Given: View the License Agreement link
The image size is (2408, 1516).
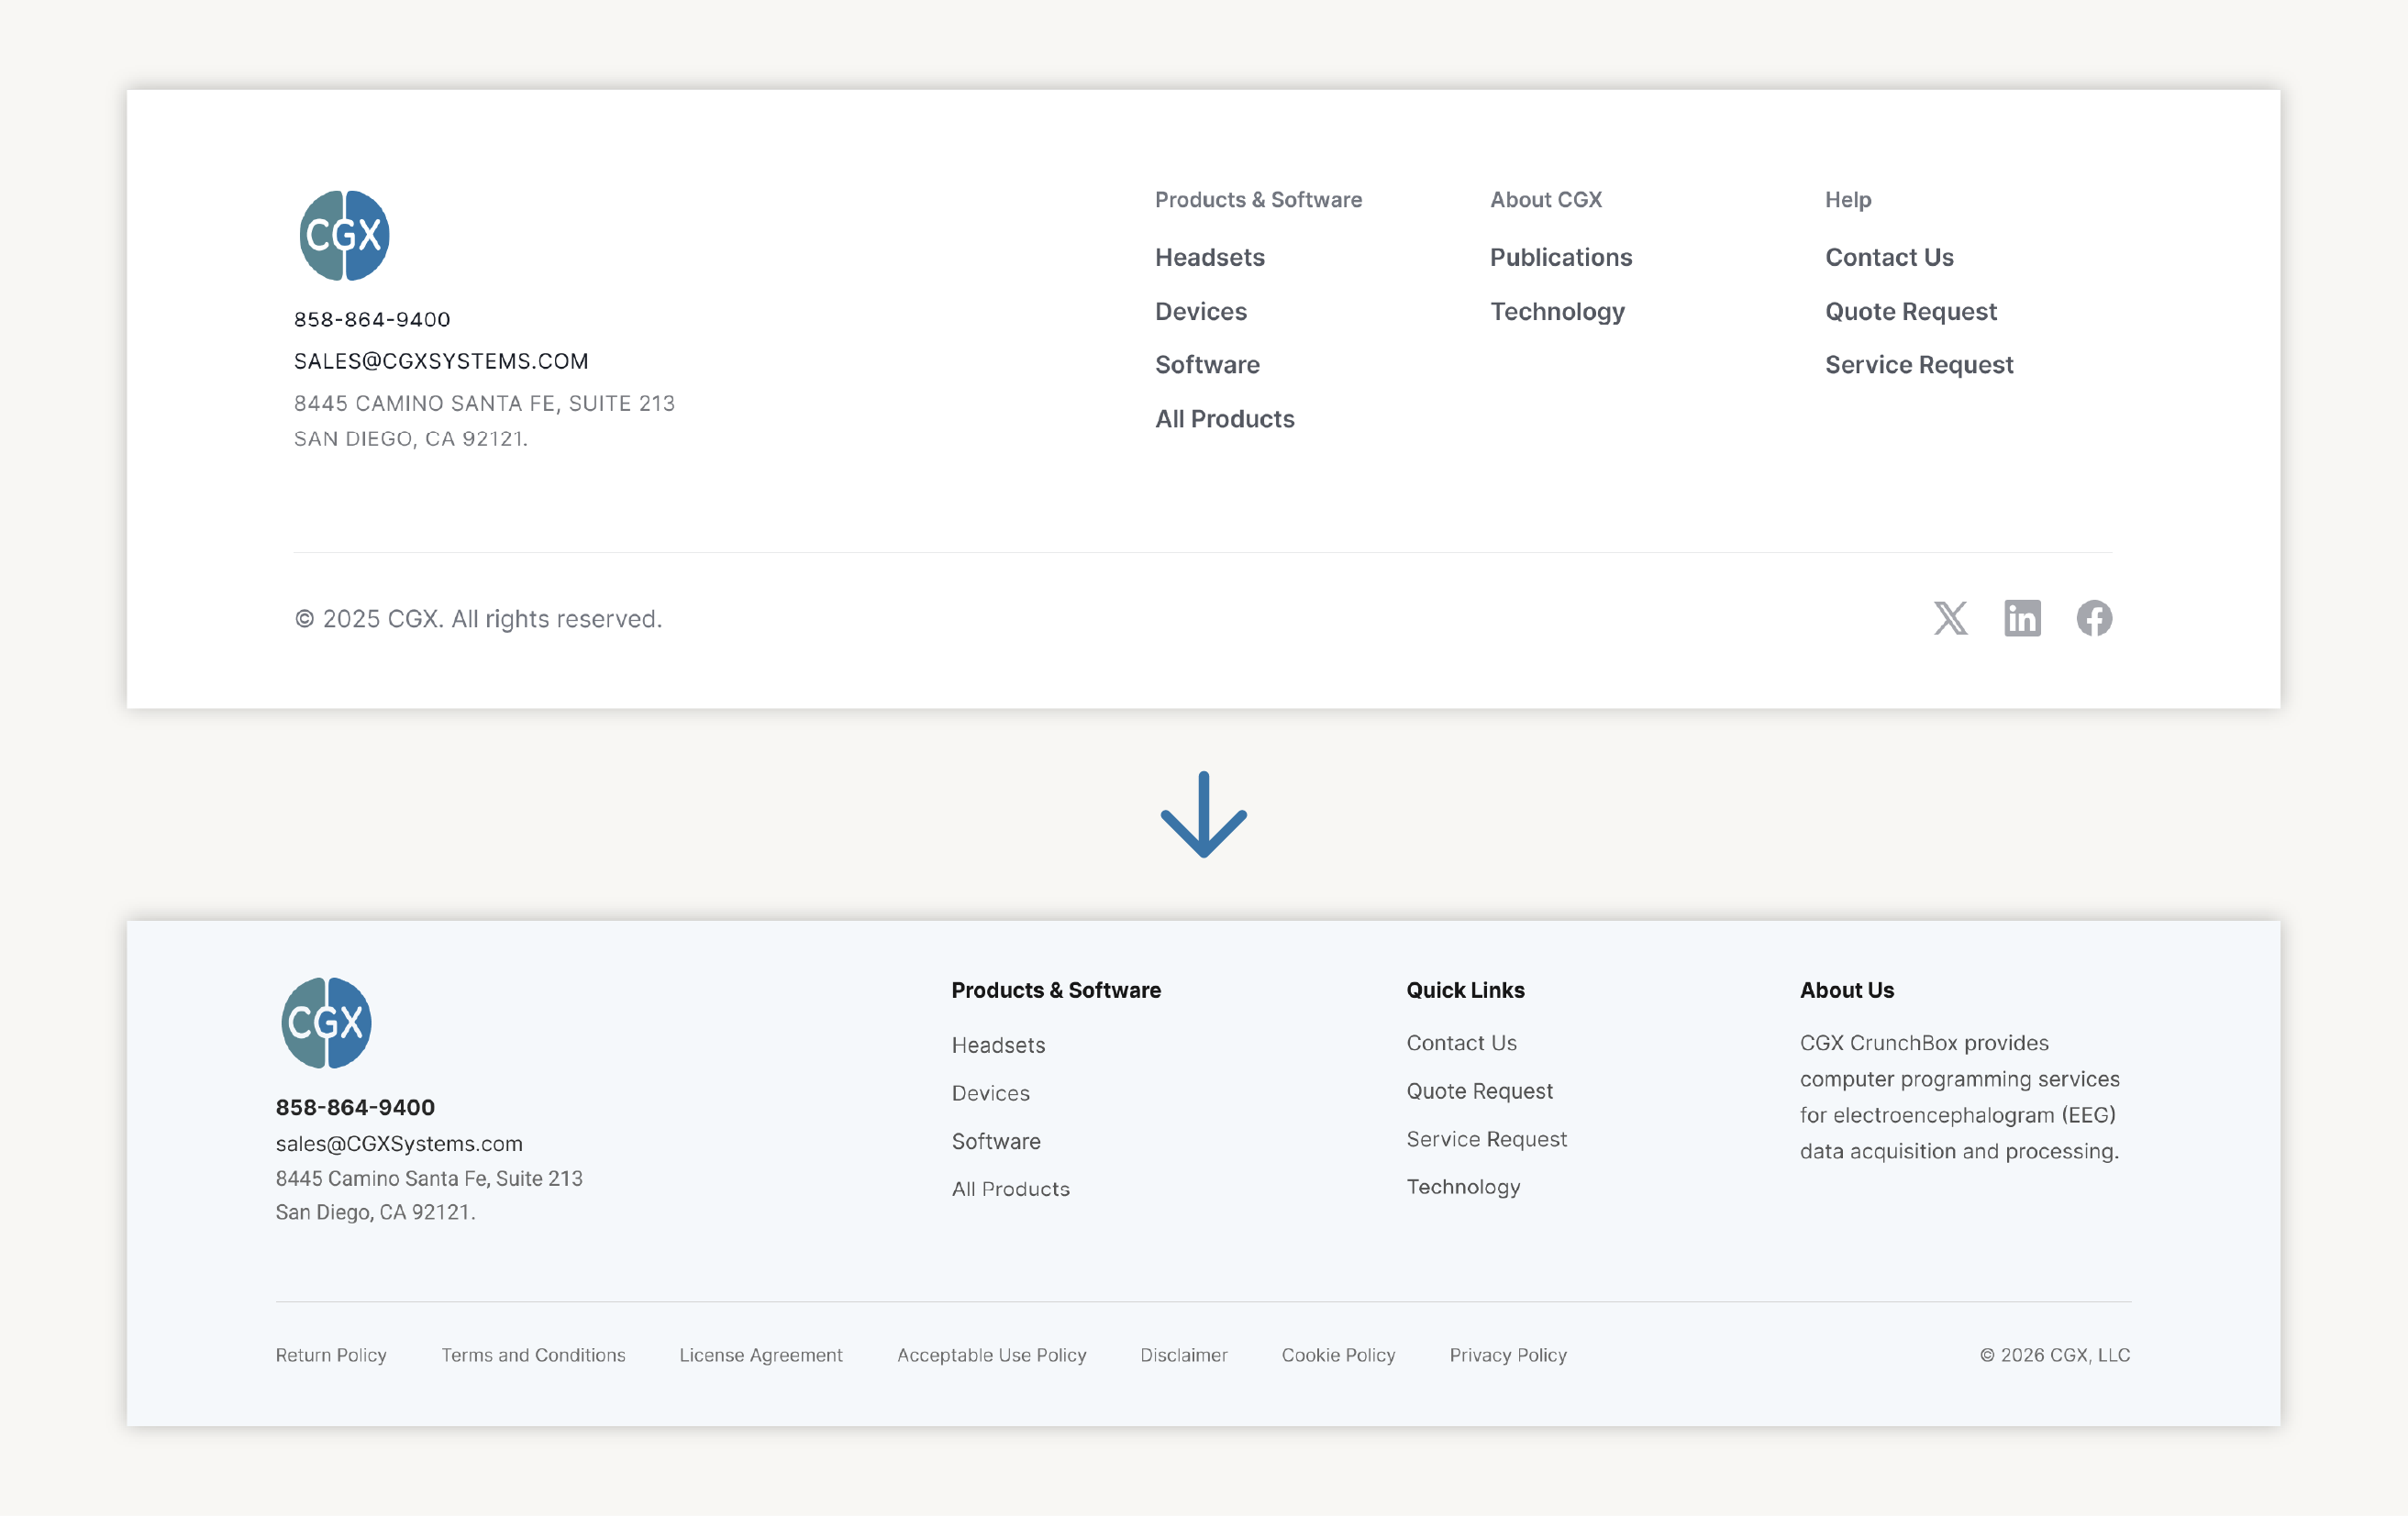Looking at the screenshot, I should pos(760,1355).
